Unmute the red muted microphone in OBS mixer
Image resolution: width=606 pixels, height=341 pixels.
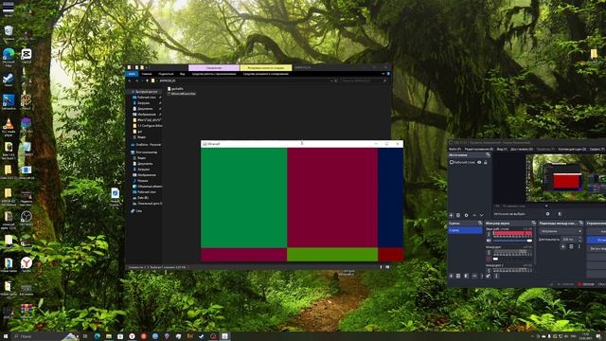point(489,259)
